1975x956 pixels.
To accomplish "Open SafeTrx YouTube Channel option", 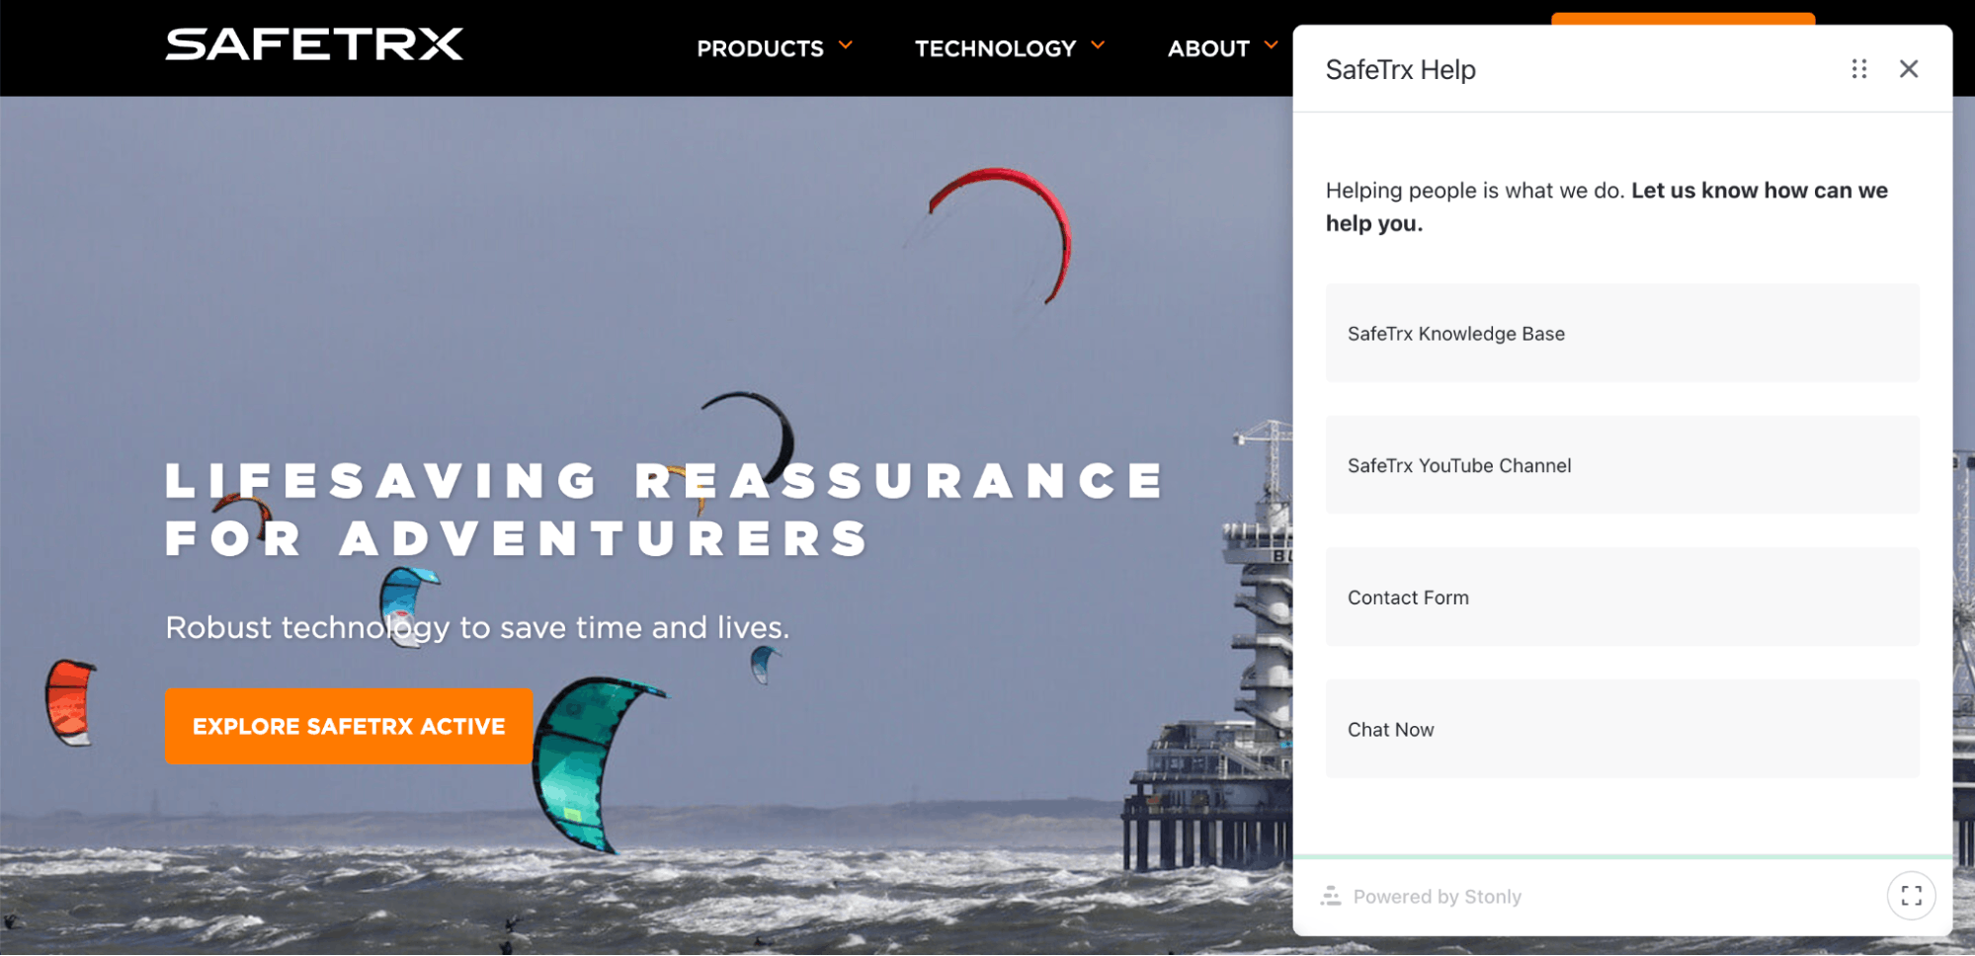I will 1622,464.
